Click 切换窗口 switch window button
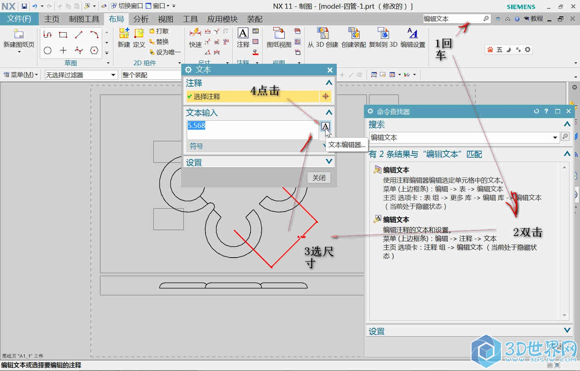 point(127,6)
